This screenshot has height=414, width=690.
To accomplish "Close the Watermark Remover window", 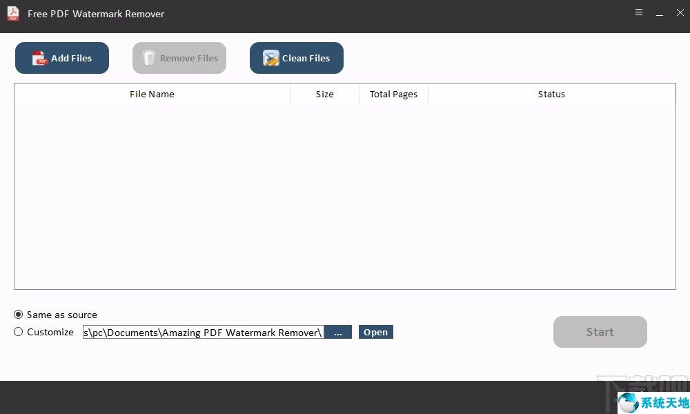I will [x=680, y=12].
